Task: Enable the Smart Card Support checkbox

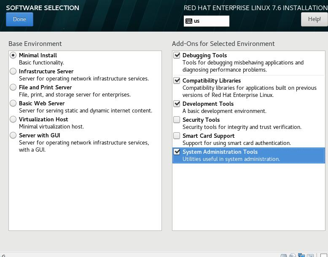Action: [177, 136]
